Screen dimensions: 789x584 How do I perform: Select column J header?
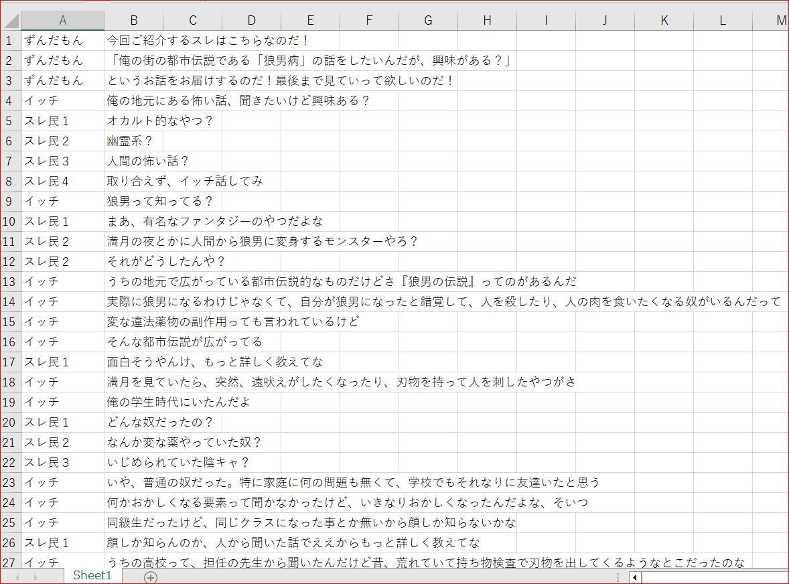pyautogui.click(x=605, y=20)
